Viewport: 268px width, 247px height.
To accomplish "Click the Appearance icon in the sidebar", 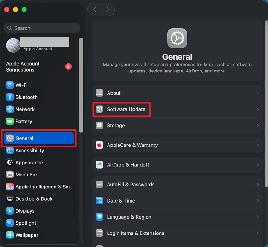I will click(9, 163).
